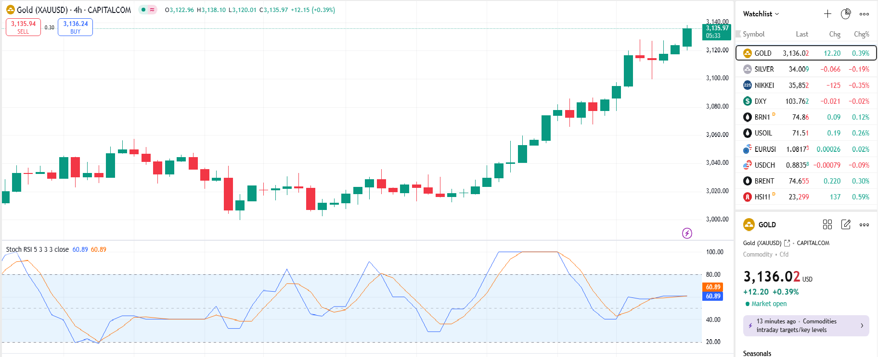Open the three-dot menu in GOLD details panel
878x357 pixels.
point(864,224)
